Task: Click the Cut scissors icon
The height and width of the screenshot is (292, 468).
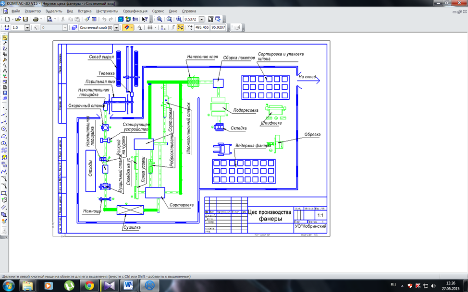Action: [63, 19]
